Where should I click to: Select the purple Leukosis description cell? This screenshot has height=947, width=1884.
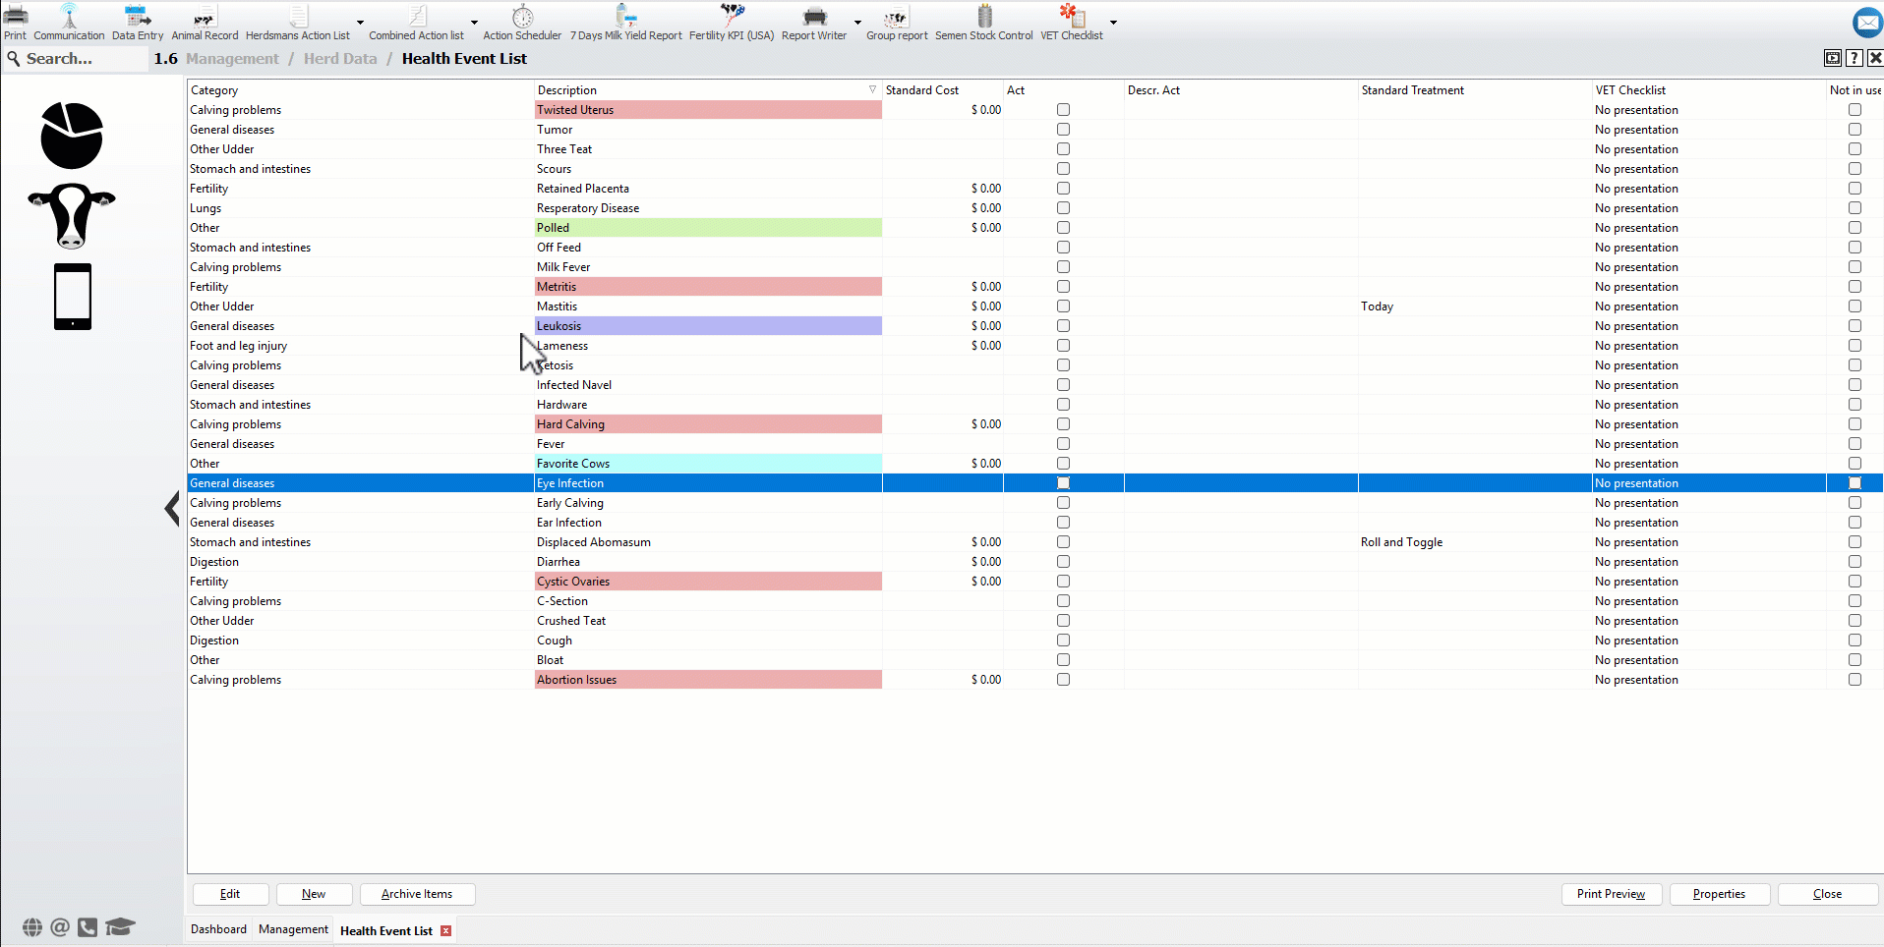tap(708, 326)
